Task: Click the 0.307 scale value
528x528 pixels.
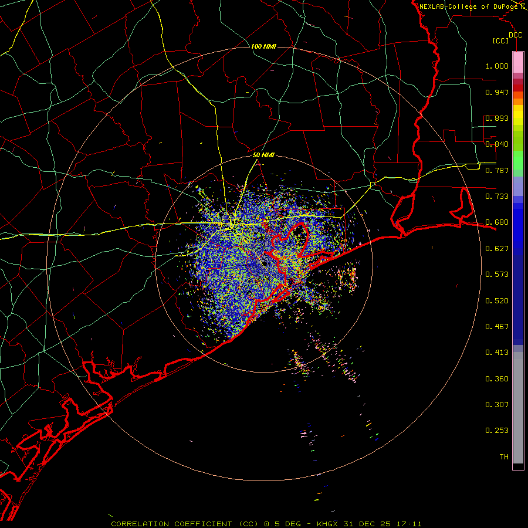Action: (x=497, y=405)
